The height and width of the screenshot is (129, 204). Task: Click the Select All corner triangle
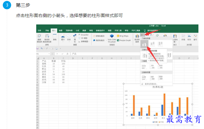pyautogui.click(x=38, y=58)
